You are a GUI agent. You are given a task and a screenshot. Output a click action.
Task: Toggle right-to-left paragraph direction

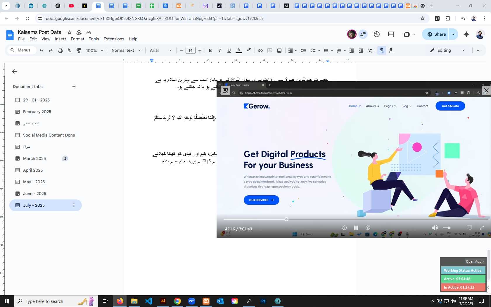coord(391,51)
